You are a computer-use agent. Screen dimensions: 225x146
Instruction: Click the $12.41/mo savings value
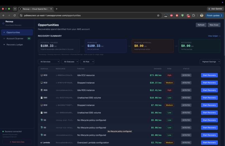pos(155,90)
